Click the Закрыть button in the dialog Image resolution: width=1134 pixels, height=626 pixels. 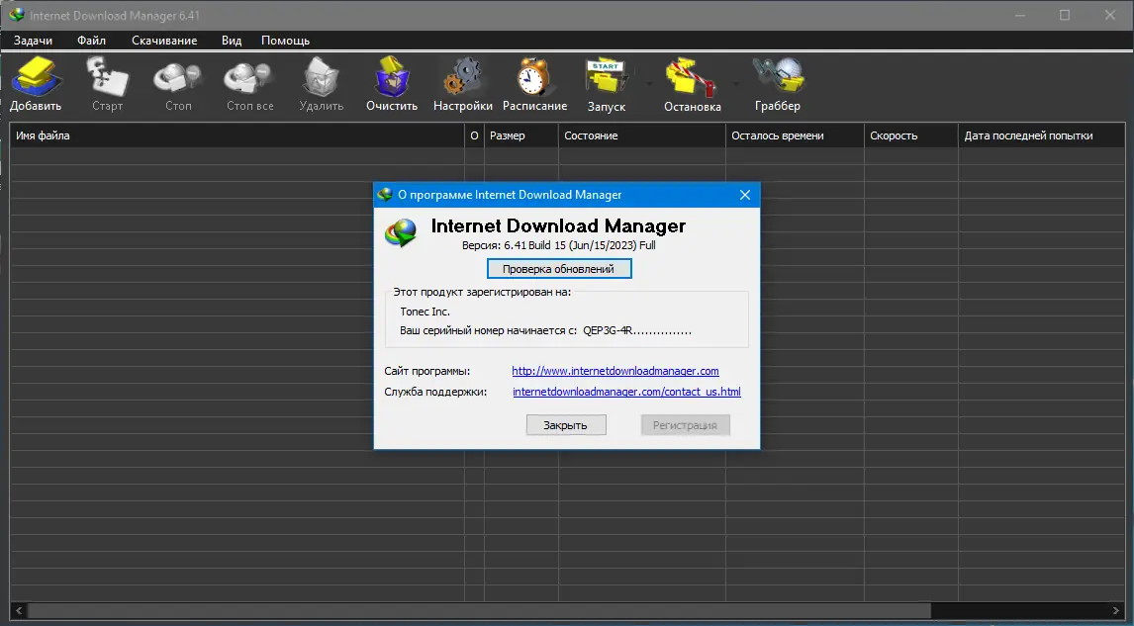(565, 424)
